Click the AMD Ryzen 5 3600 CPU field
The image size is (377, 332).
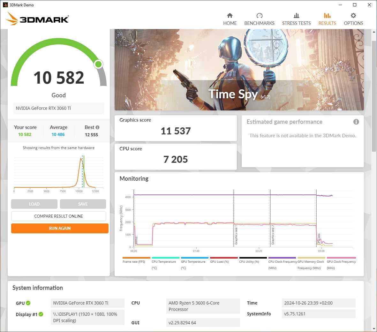(x=203, y=306)
